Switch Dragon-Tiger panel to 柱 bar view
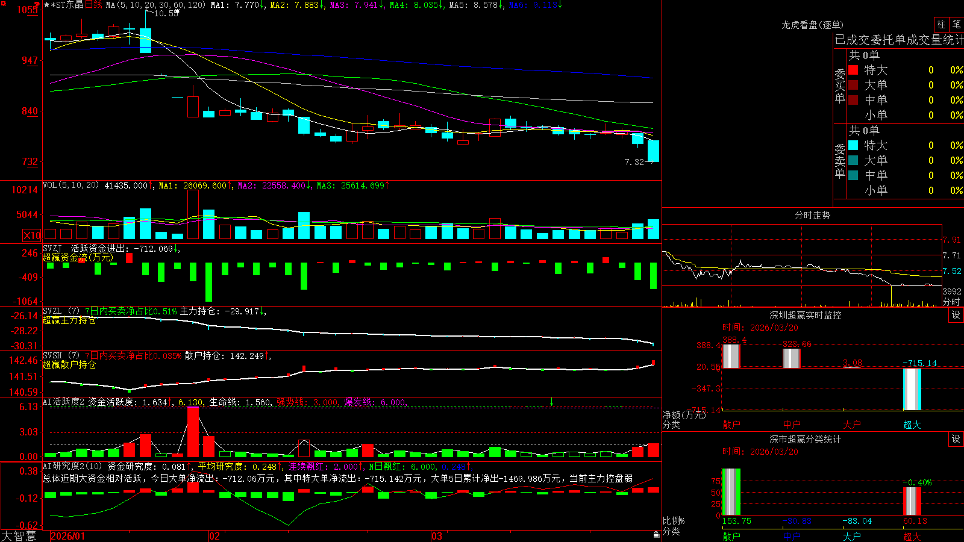 tap(941, 24)
